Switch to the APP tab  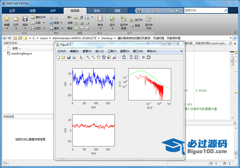click(x=53, y=11)
